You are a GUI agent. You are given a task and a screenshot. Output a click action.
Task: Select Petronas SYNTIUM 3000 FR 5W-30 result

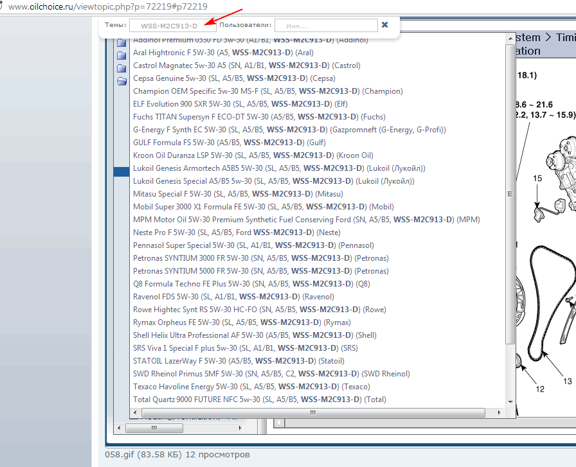tap(261, 258)
